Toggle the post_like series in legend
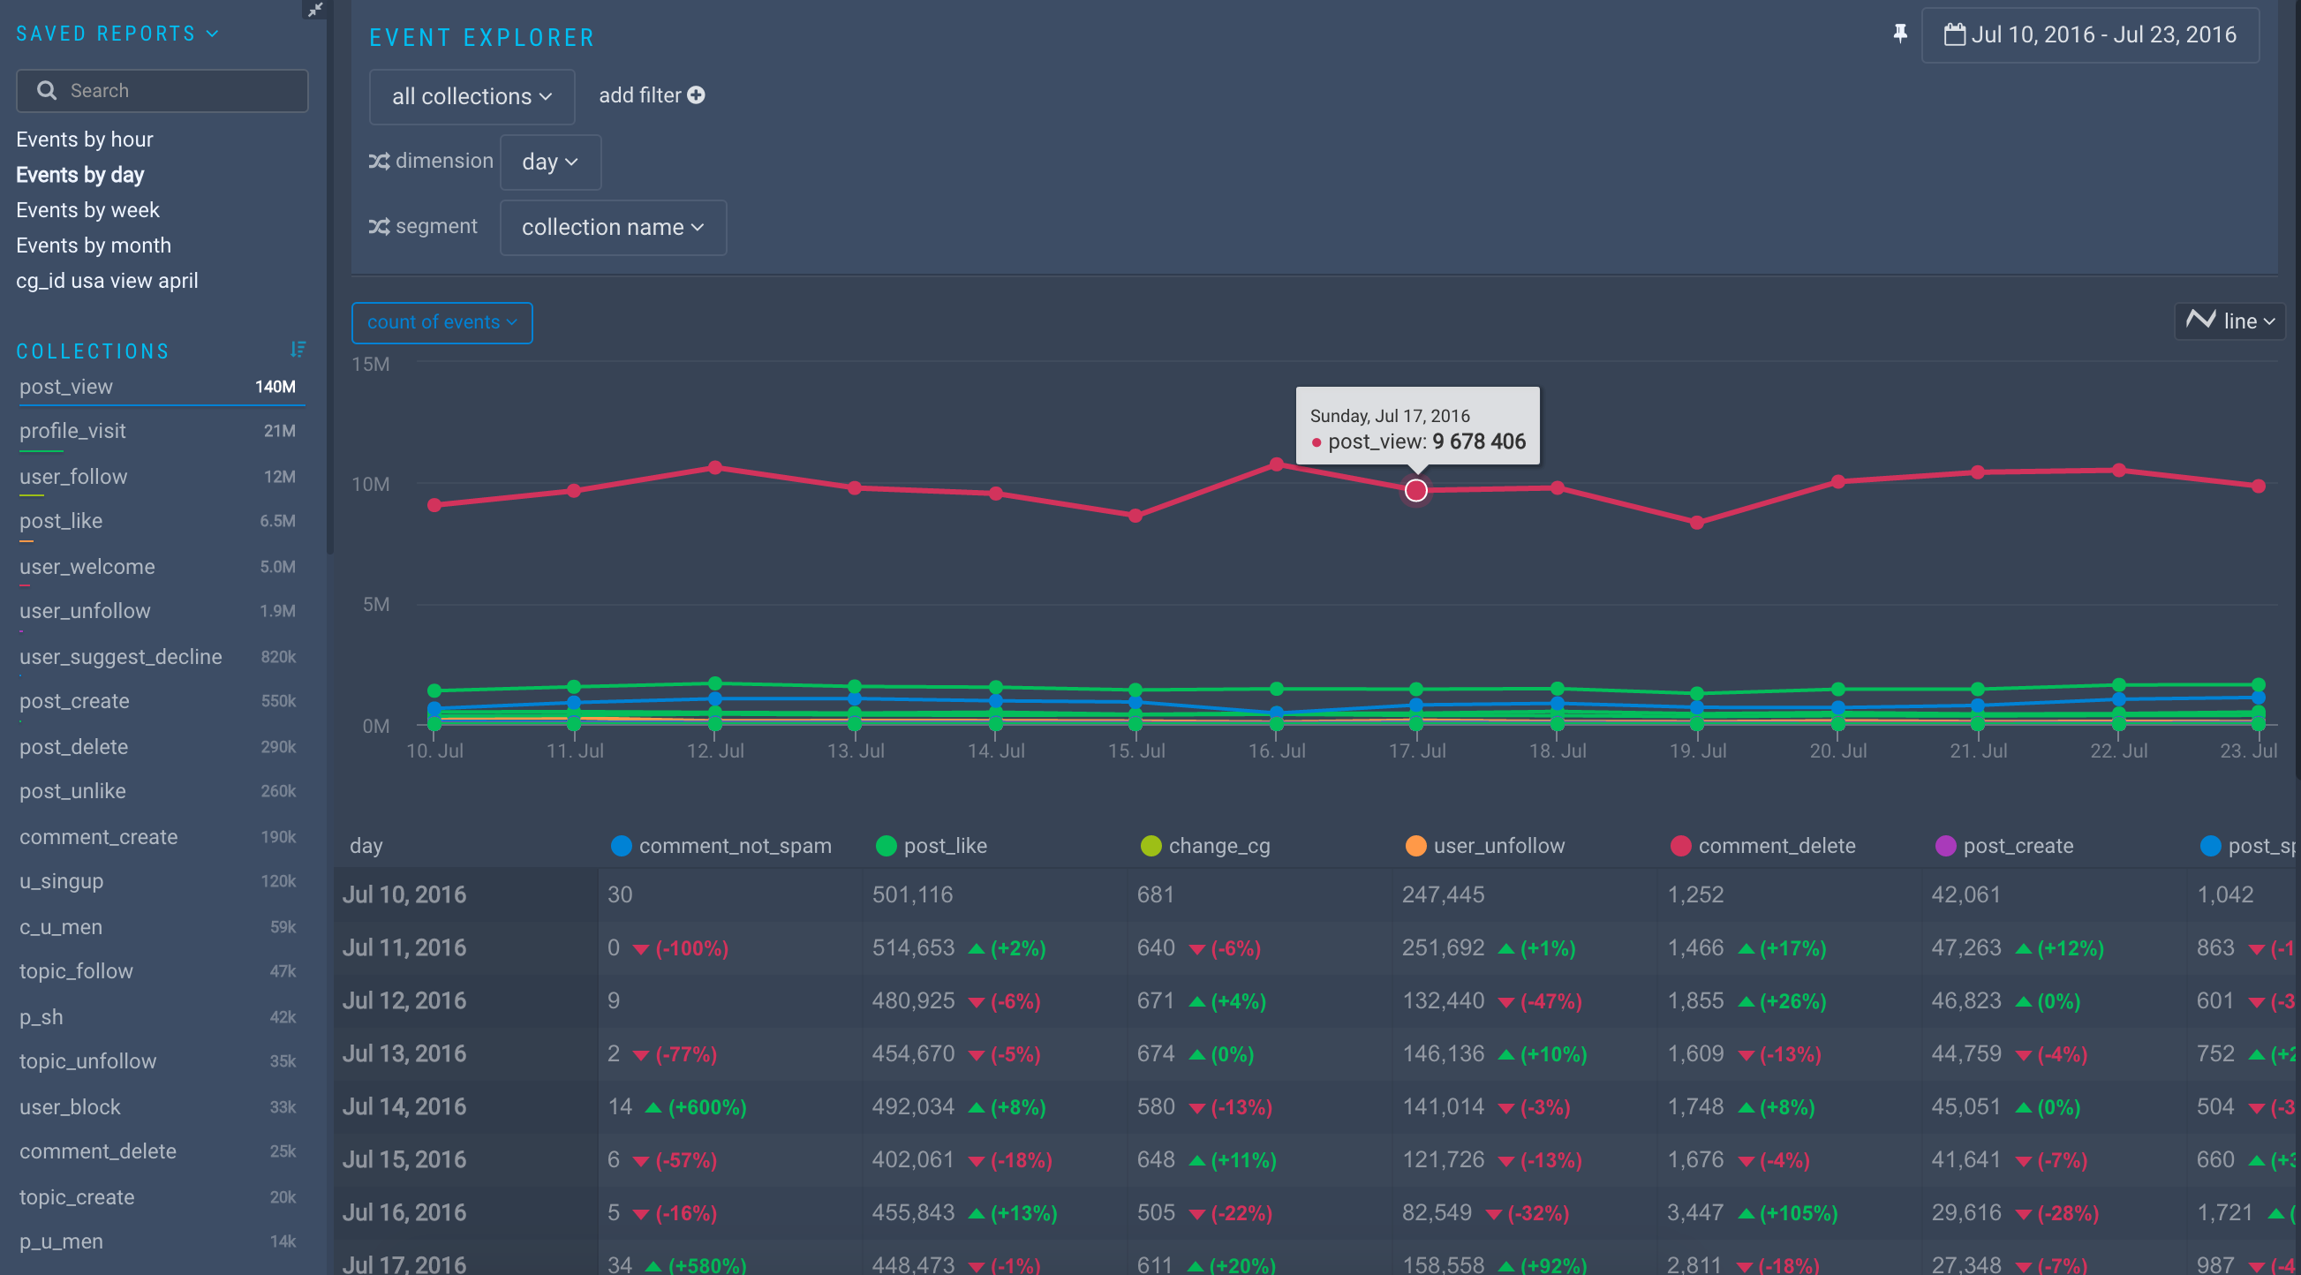 tap(944, 845)
